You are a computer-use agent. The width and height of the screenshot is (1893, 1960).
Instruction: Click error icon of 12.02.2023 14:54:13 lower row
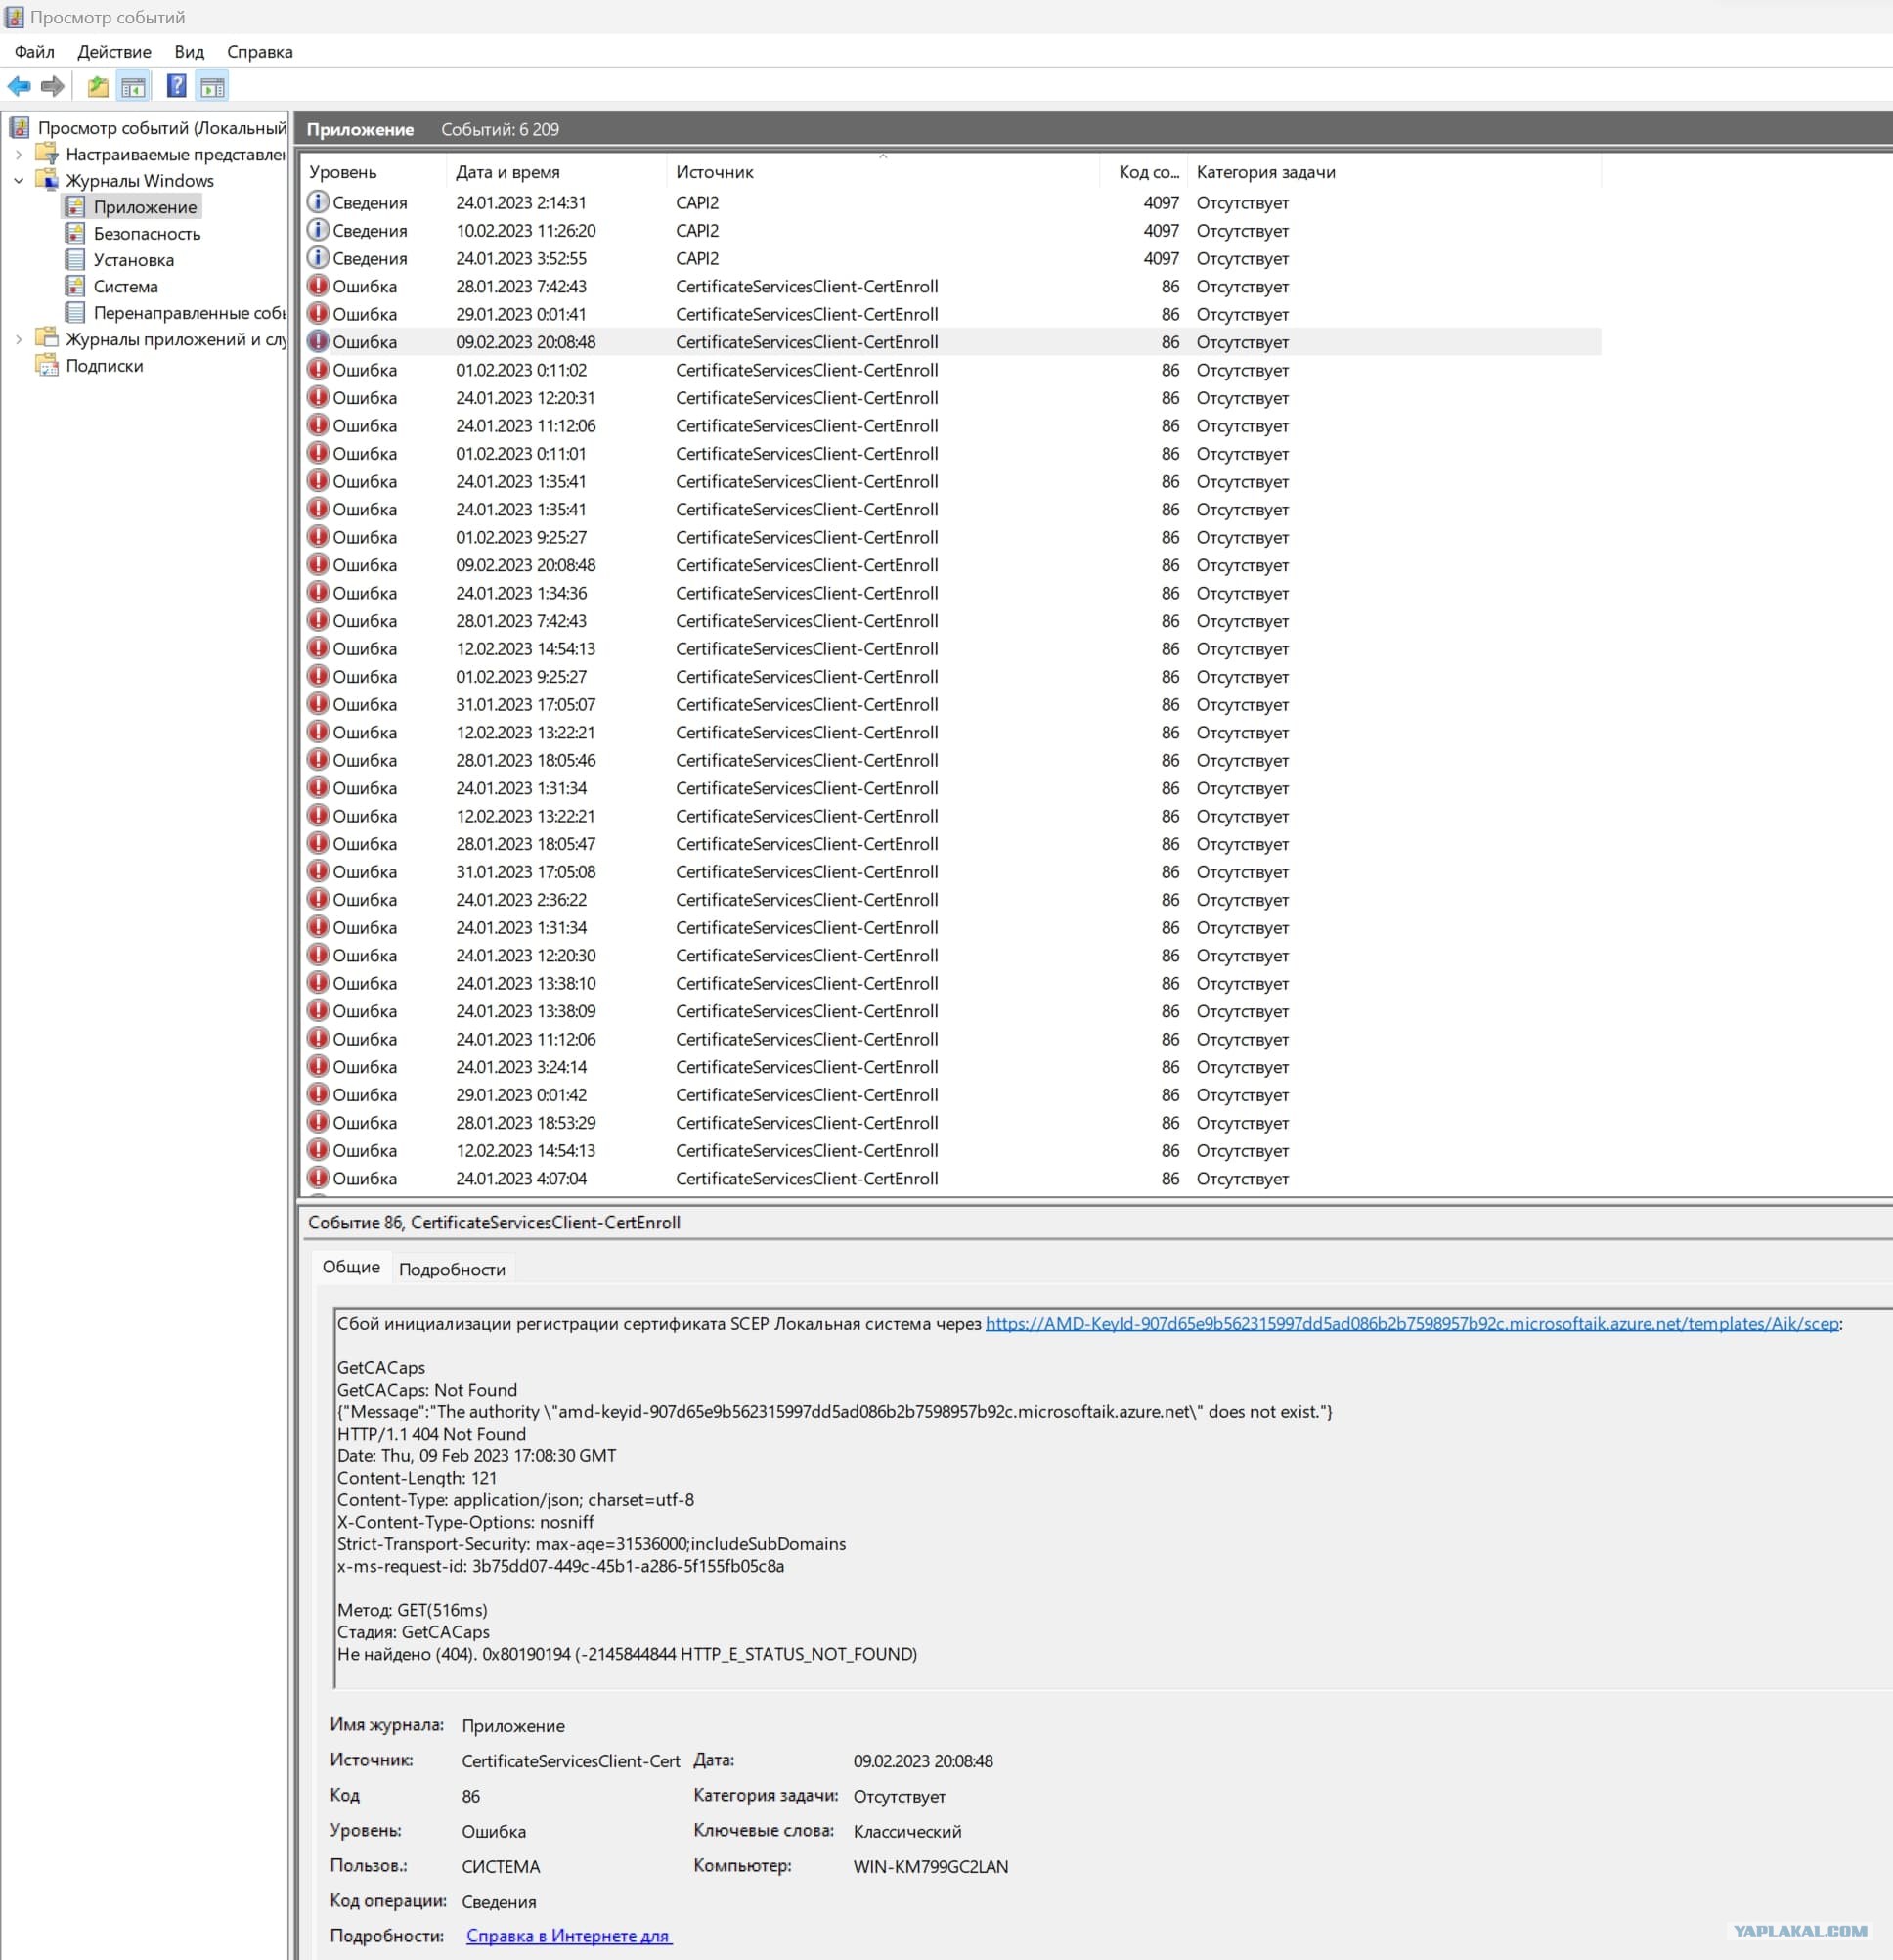pyautogui.click(x=318, y=1150)
